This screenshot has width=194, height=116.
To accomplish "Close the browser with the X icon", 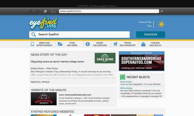I will (x=162, y=11).
